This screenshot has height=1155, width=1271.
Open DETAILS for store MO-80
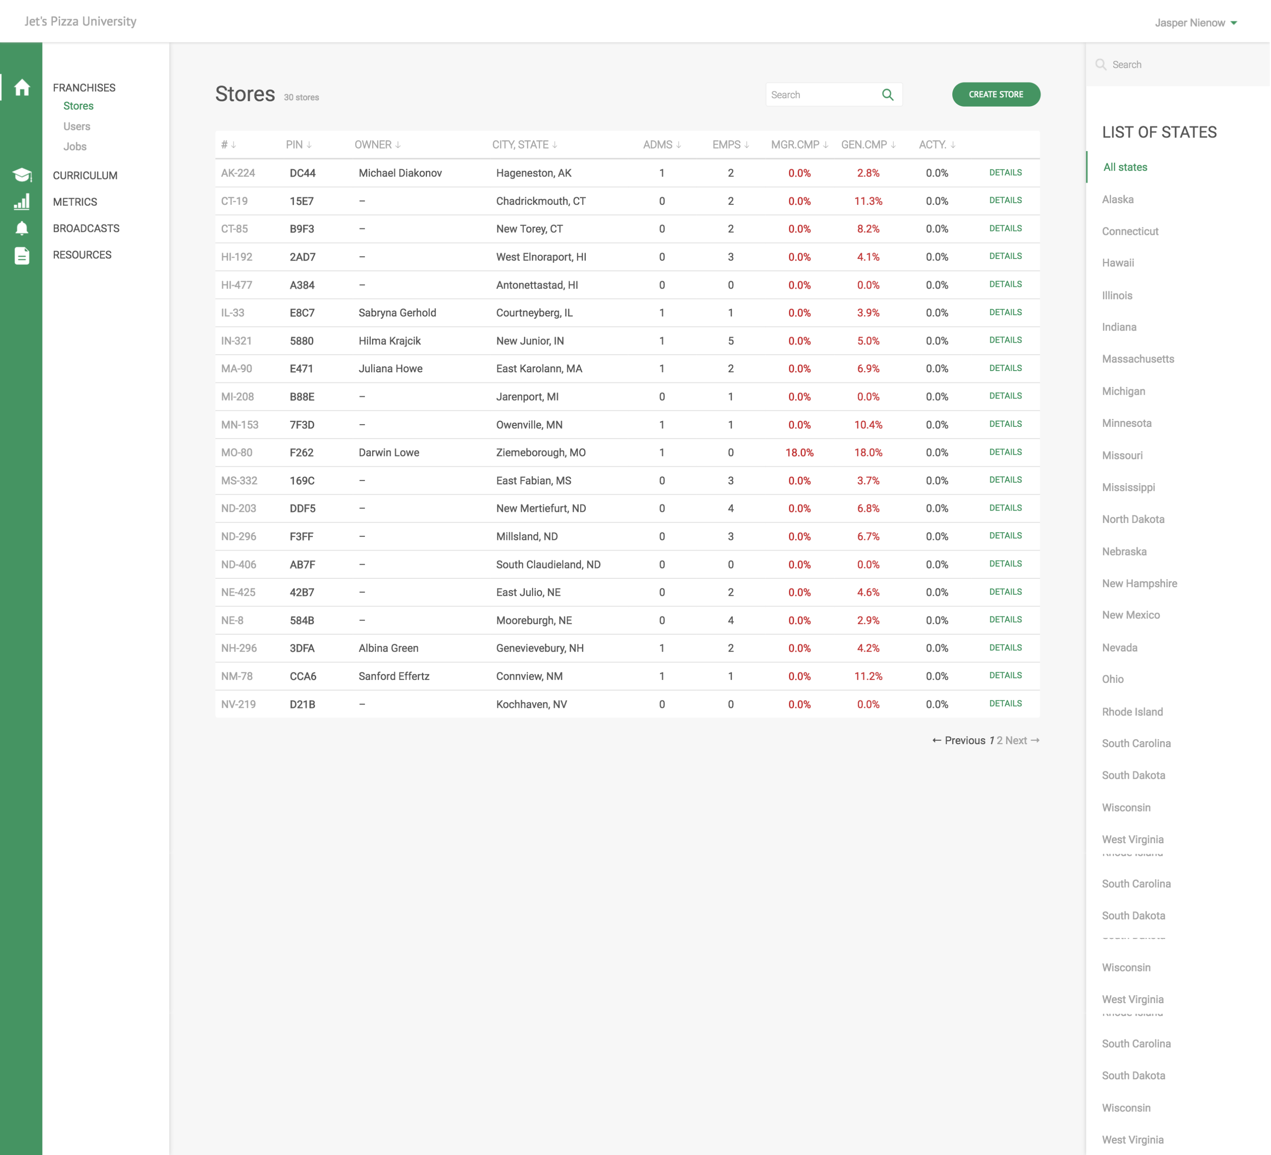click(1005, 452)
